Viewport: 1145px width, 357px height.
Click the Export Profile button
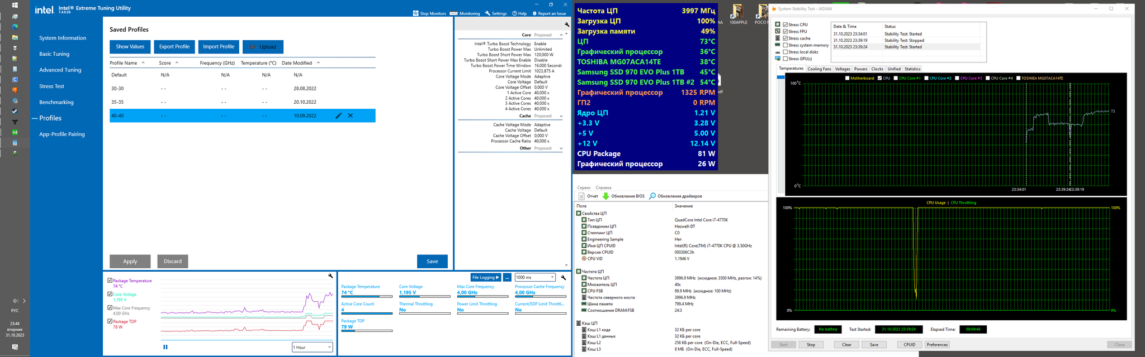174,47
